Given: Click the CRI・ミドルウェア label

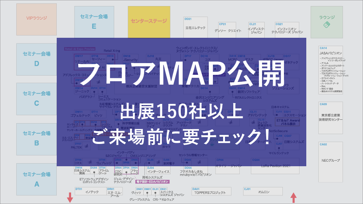Looking at the screenshot, I should 163,199.
